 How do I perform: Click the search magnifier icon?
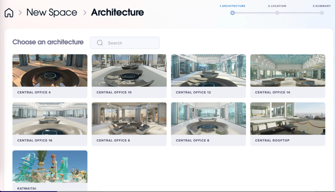click(x=100, y=43)
